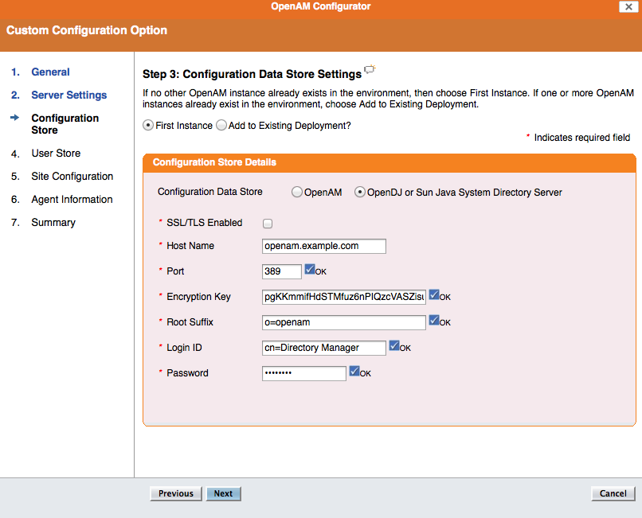Click the SSL/TLS Enabled label
Image resolution: width=642 pixels, height=518 pixels.
(x=205, y=223)
